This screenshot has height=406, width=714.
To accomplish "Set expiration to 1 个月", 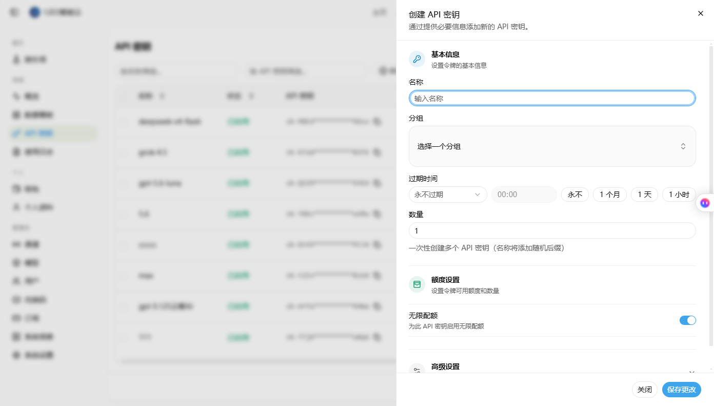I will (610, 195).
